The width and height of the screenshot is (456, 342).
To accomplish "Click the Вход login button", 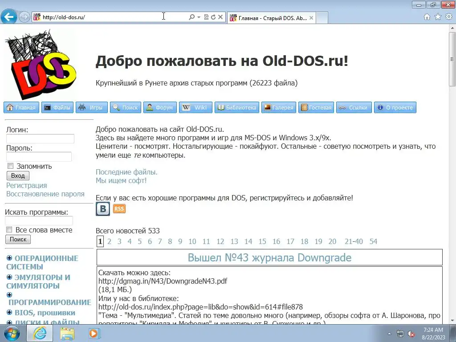I will coord(18,175).
